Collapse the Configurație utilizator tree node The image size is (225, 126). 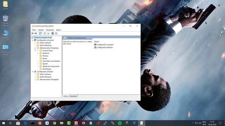[32, 71]
